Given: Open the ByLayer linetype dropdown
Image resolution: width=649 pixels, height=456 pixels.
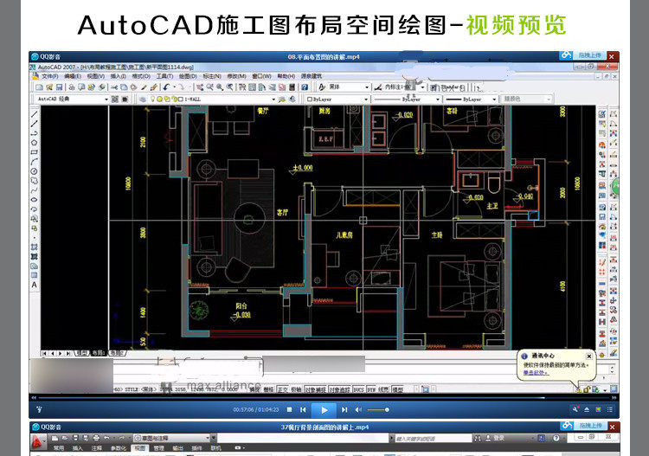Looking at the screenshot, I should click(x=406, y=100).
